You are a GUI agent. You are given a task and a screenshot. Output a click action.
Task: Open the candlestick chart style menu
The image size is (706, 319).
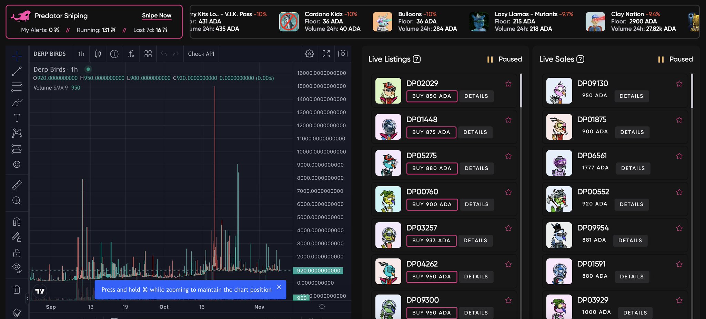click(98, 54)
